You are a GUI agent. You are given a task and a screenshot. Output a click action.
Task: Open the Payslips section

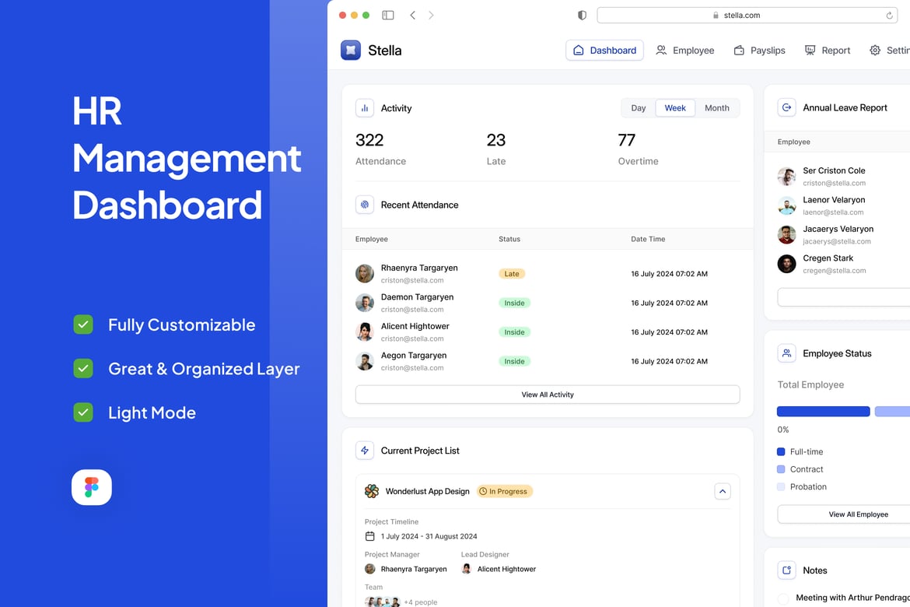[x=758, y=50]
